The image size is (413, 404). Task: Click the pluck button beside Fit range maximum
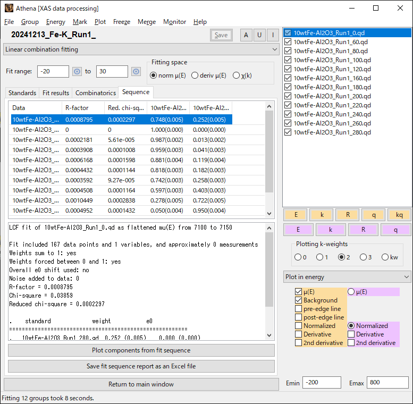click(136, 72)
